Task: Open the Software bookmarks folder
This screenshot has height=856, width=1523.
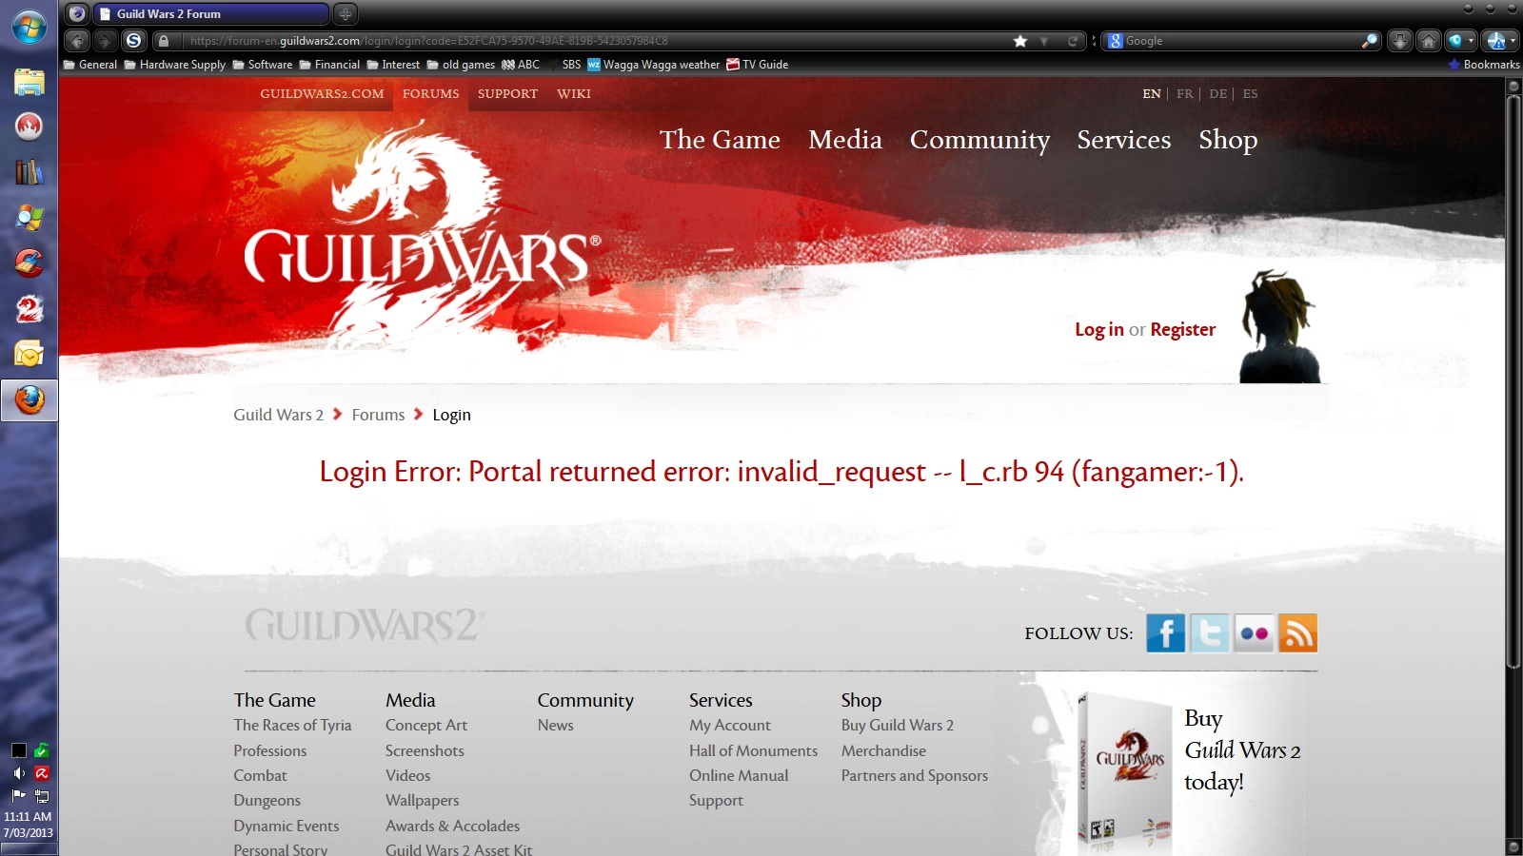Action: (263, 65)
